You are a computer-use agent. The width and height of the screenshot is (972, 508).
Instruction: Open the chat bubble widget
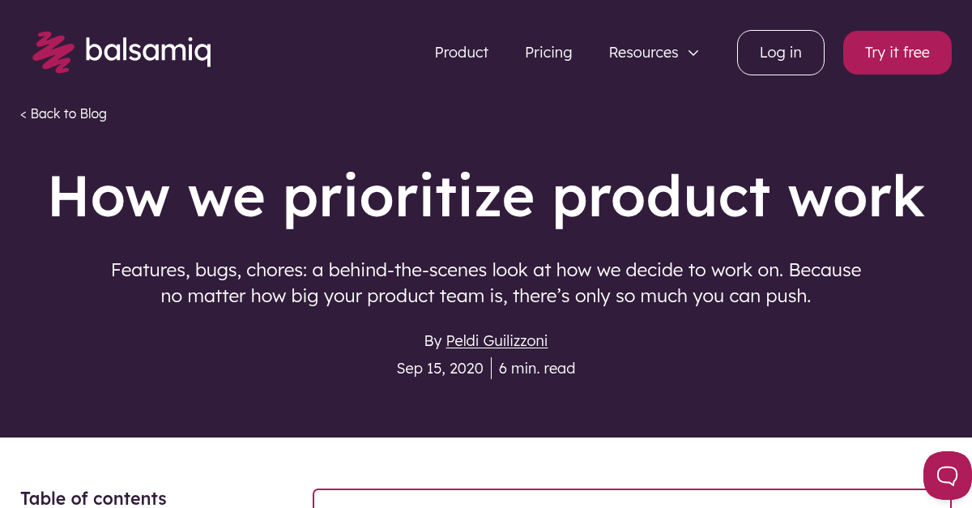[947, 476]
